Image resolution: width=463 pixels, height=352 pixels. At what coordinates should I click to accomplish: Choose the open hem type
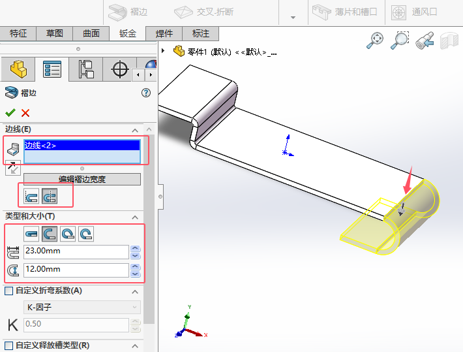tap(50, 234)
